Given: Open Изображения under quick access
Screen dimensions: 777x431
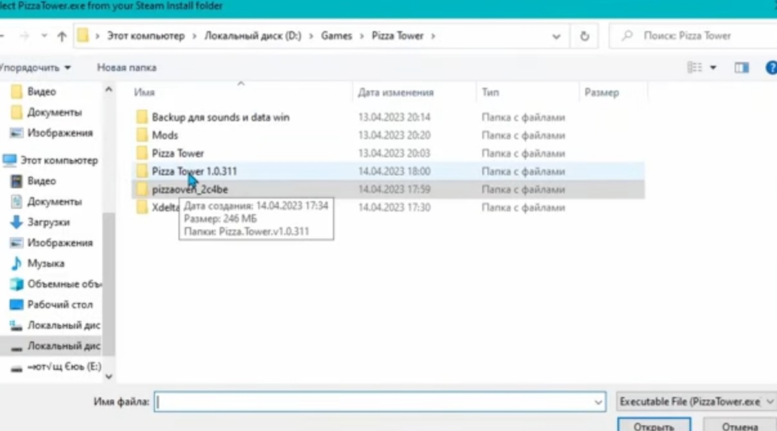Looking at the screenshot, I should pyautogui.click(x=59, y=133).
